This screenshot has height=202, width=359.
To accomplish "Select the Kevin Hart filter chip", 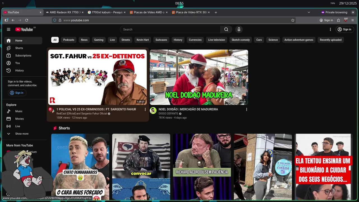I will (x=143, y=40).
